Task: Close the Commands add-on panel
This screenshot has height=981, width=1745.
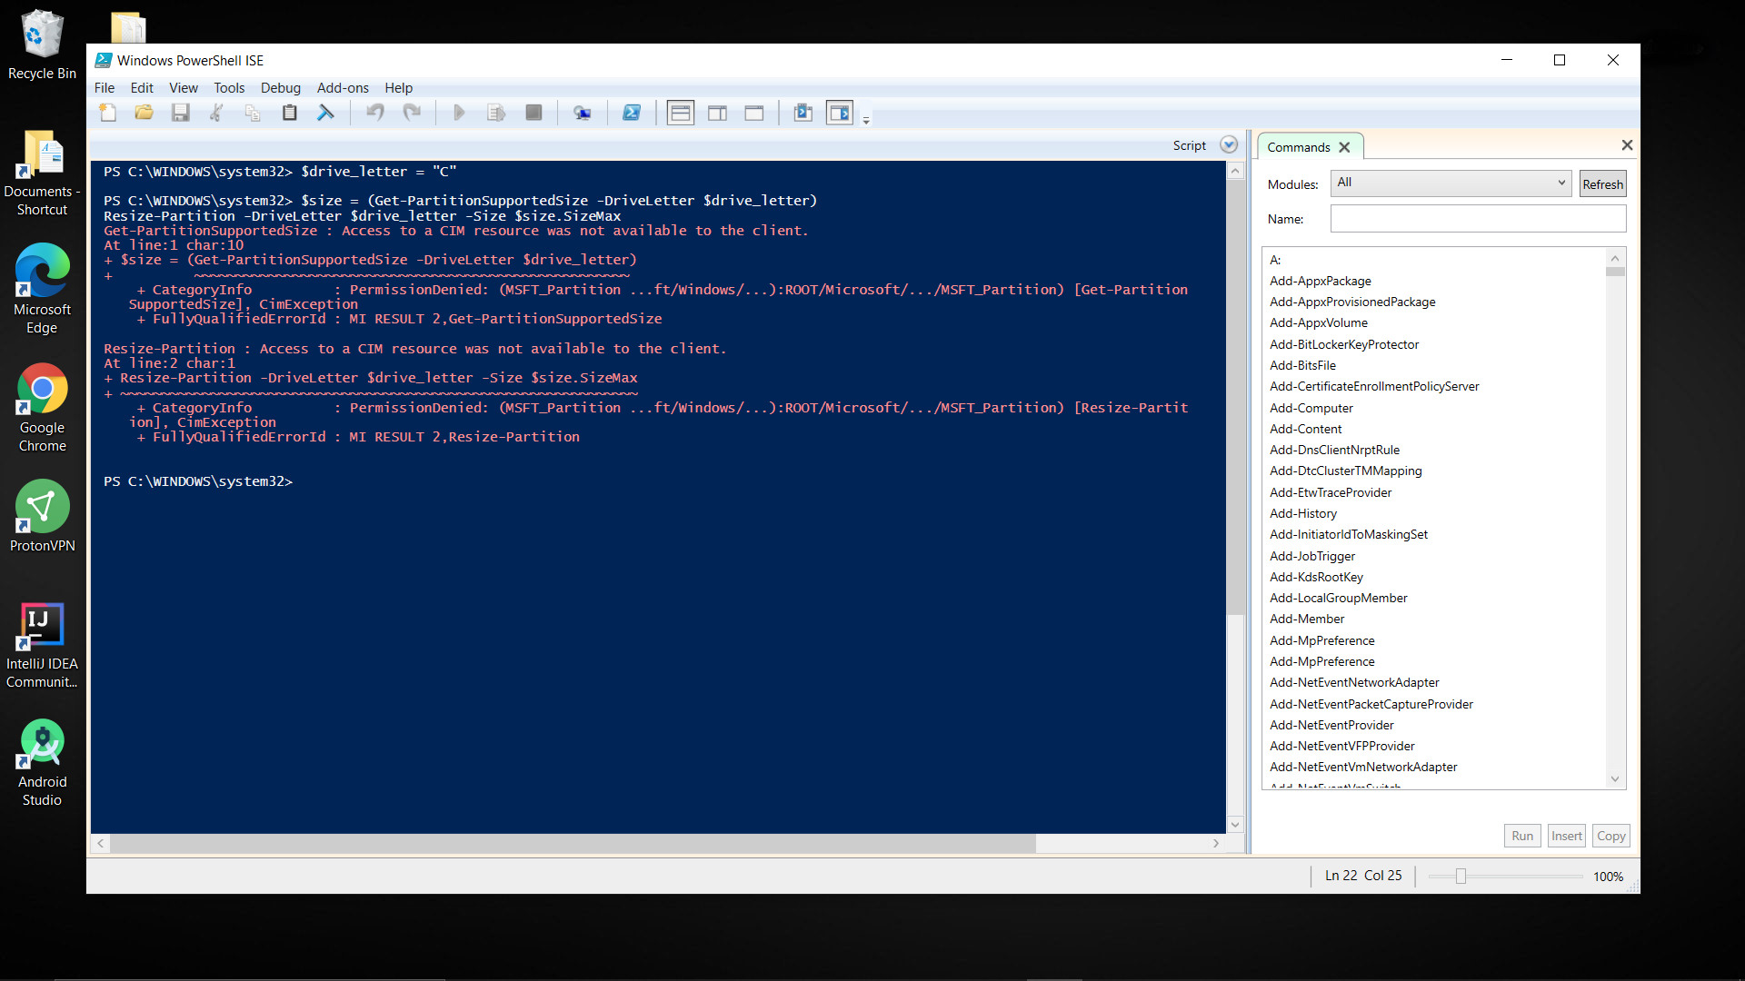Action: click(x=1627, y=145)
